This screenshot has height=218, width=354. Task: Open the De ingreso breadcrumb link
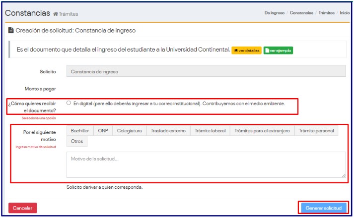[x=275, y=13]
